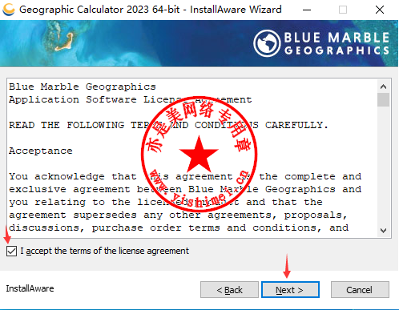Click the 'READ THE FOLLOWING' license line
Viewport: 399px width, 310px height.
click(x=168, y=125)
